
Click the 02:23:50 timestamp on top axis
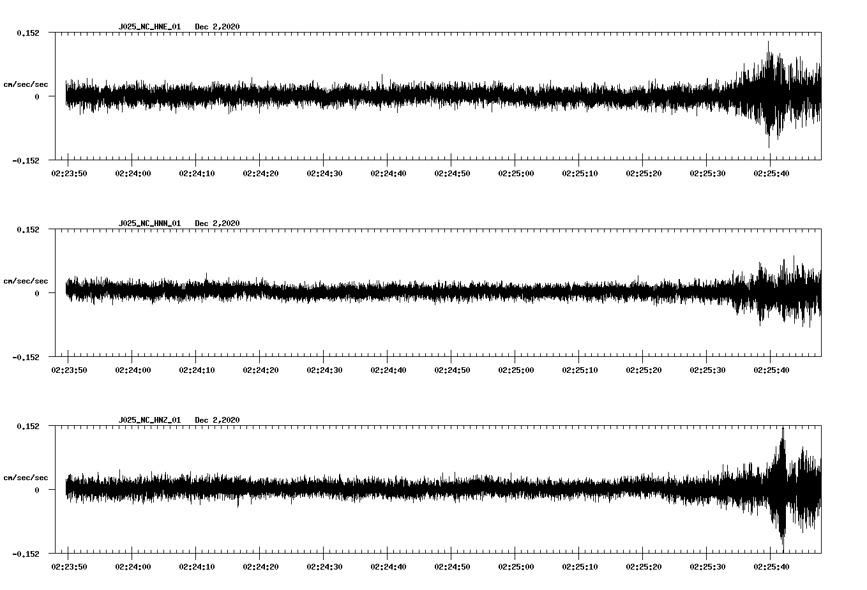[x=70, y=172]
